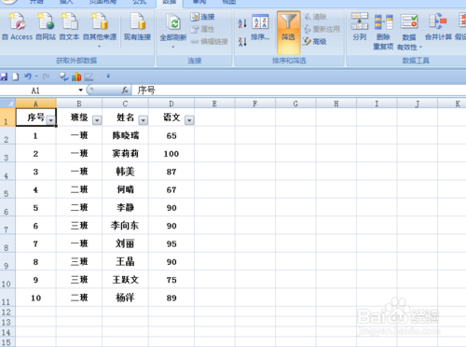The image size is (466, 347).
Task: Open the custom sort dialog (排序...)
Action: (260, 28)
